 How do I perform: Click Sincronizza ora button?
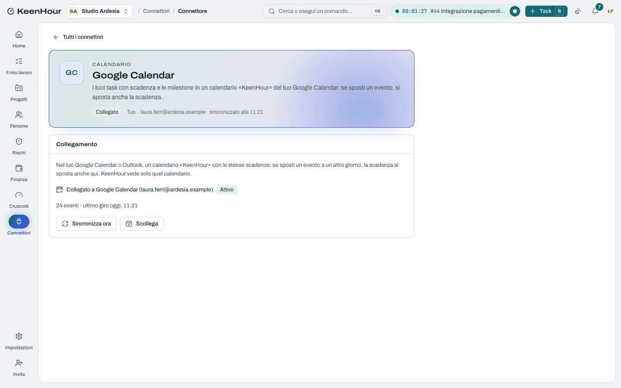click(86, 224)
